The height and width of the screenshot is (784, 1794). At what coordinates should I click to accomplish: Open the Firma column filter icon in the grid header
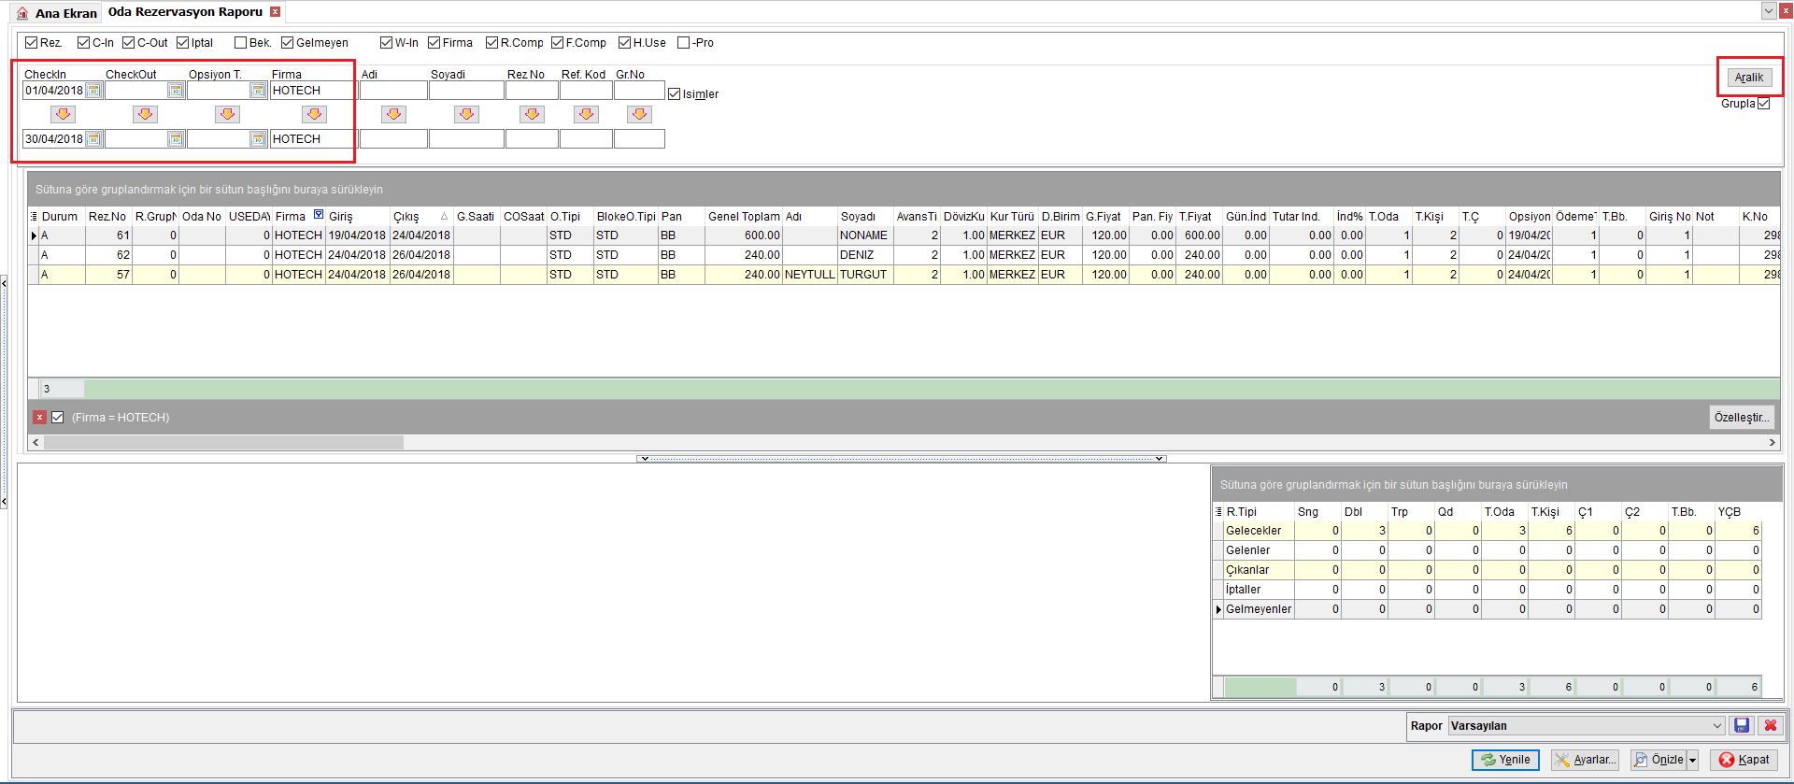(x=319, y=215)
